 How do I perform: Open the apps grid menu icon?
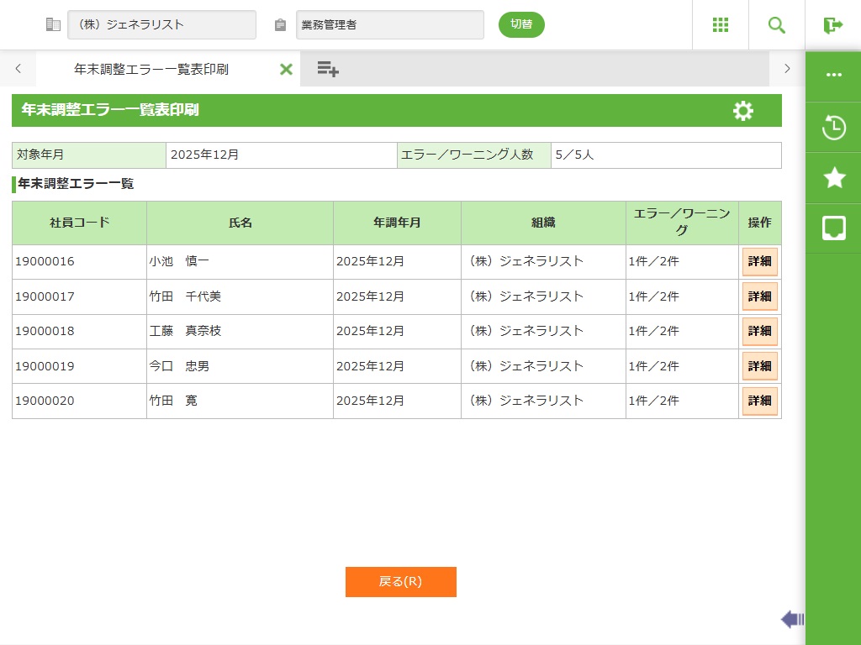click(x=721, y=25)
